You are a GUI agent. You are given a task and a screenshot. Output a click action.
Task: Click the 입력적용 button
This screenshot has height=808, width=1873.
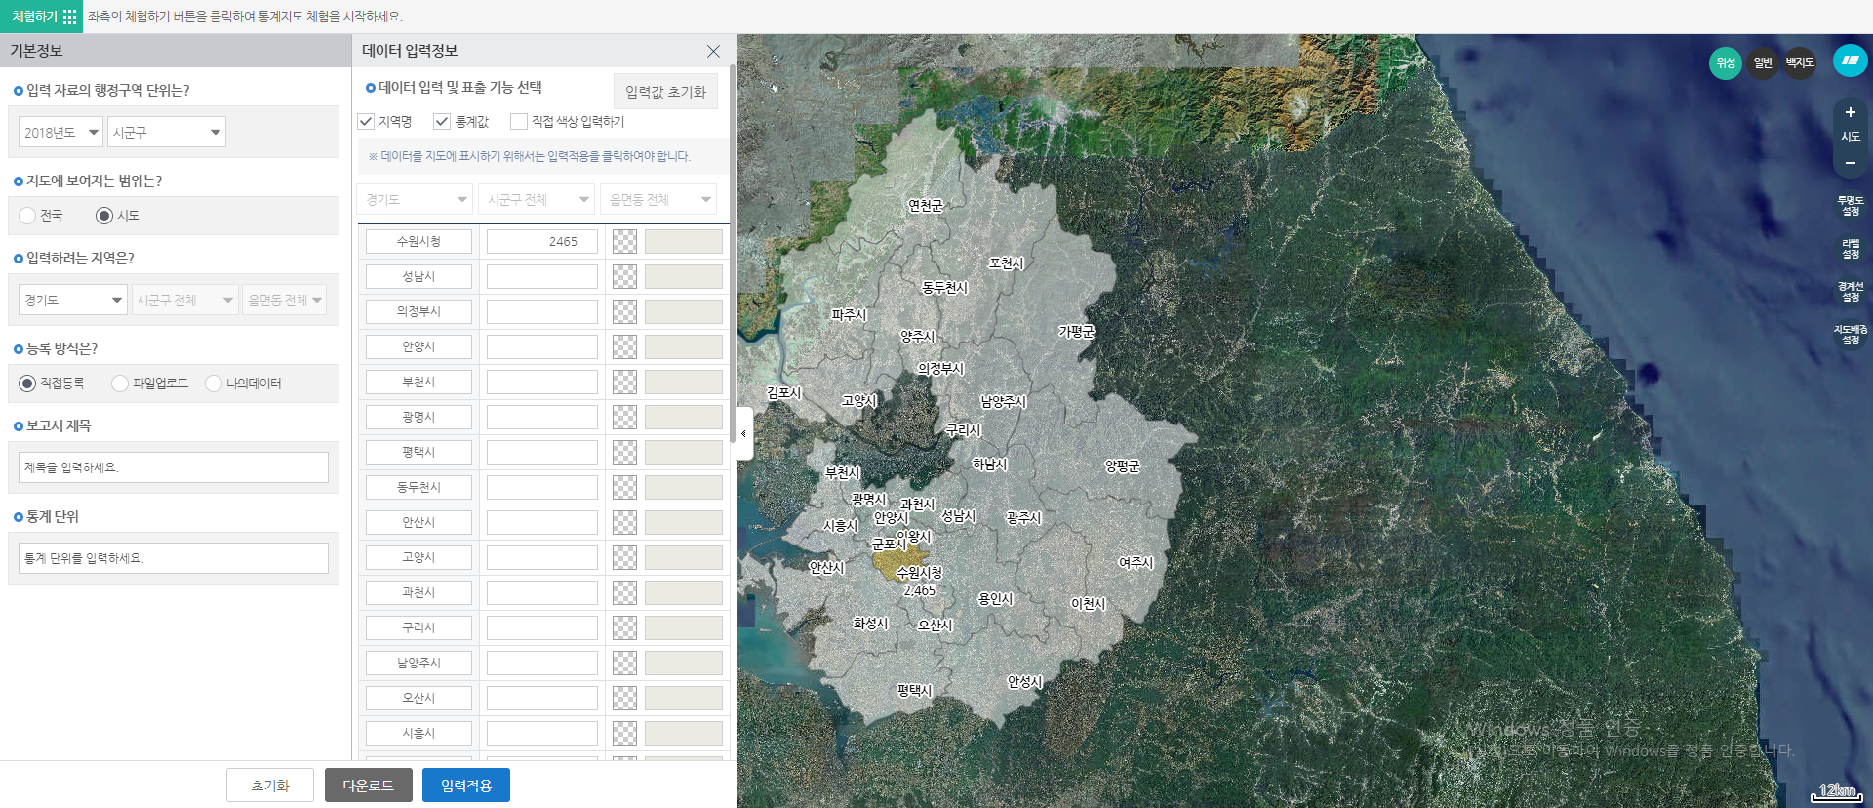(465, 786)
